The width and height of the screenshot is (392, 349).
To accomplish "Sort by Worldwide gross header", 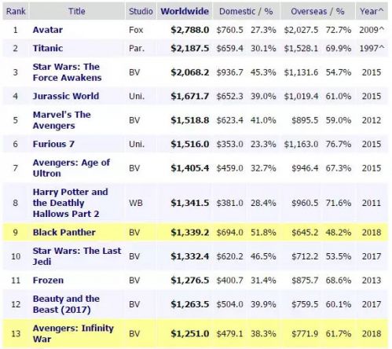I will tap(185, 11).
